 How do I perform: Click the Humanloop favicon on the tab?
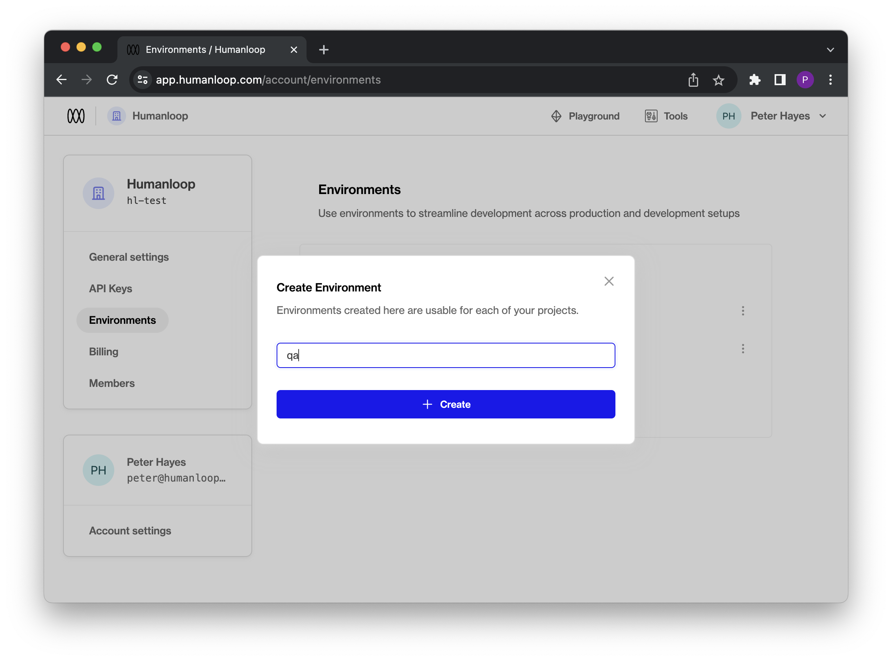click(133, 50)
